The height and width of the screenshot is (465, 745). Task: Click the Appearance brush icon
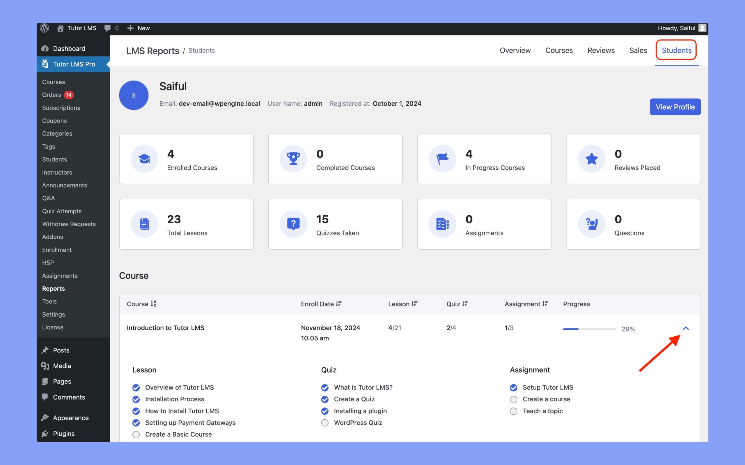pyautogui.click(x=45, y=418)
